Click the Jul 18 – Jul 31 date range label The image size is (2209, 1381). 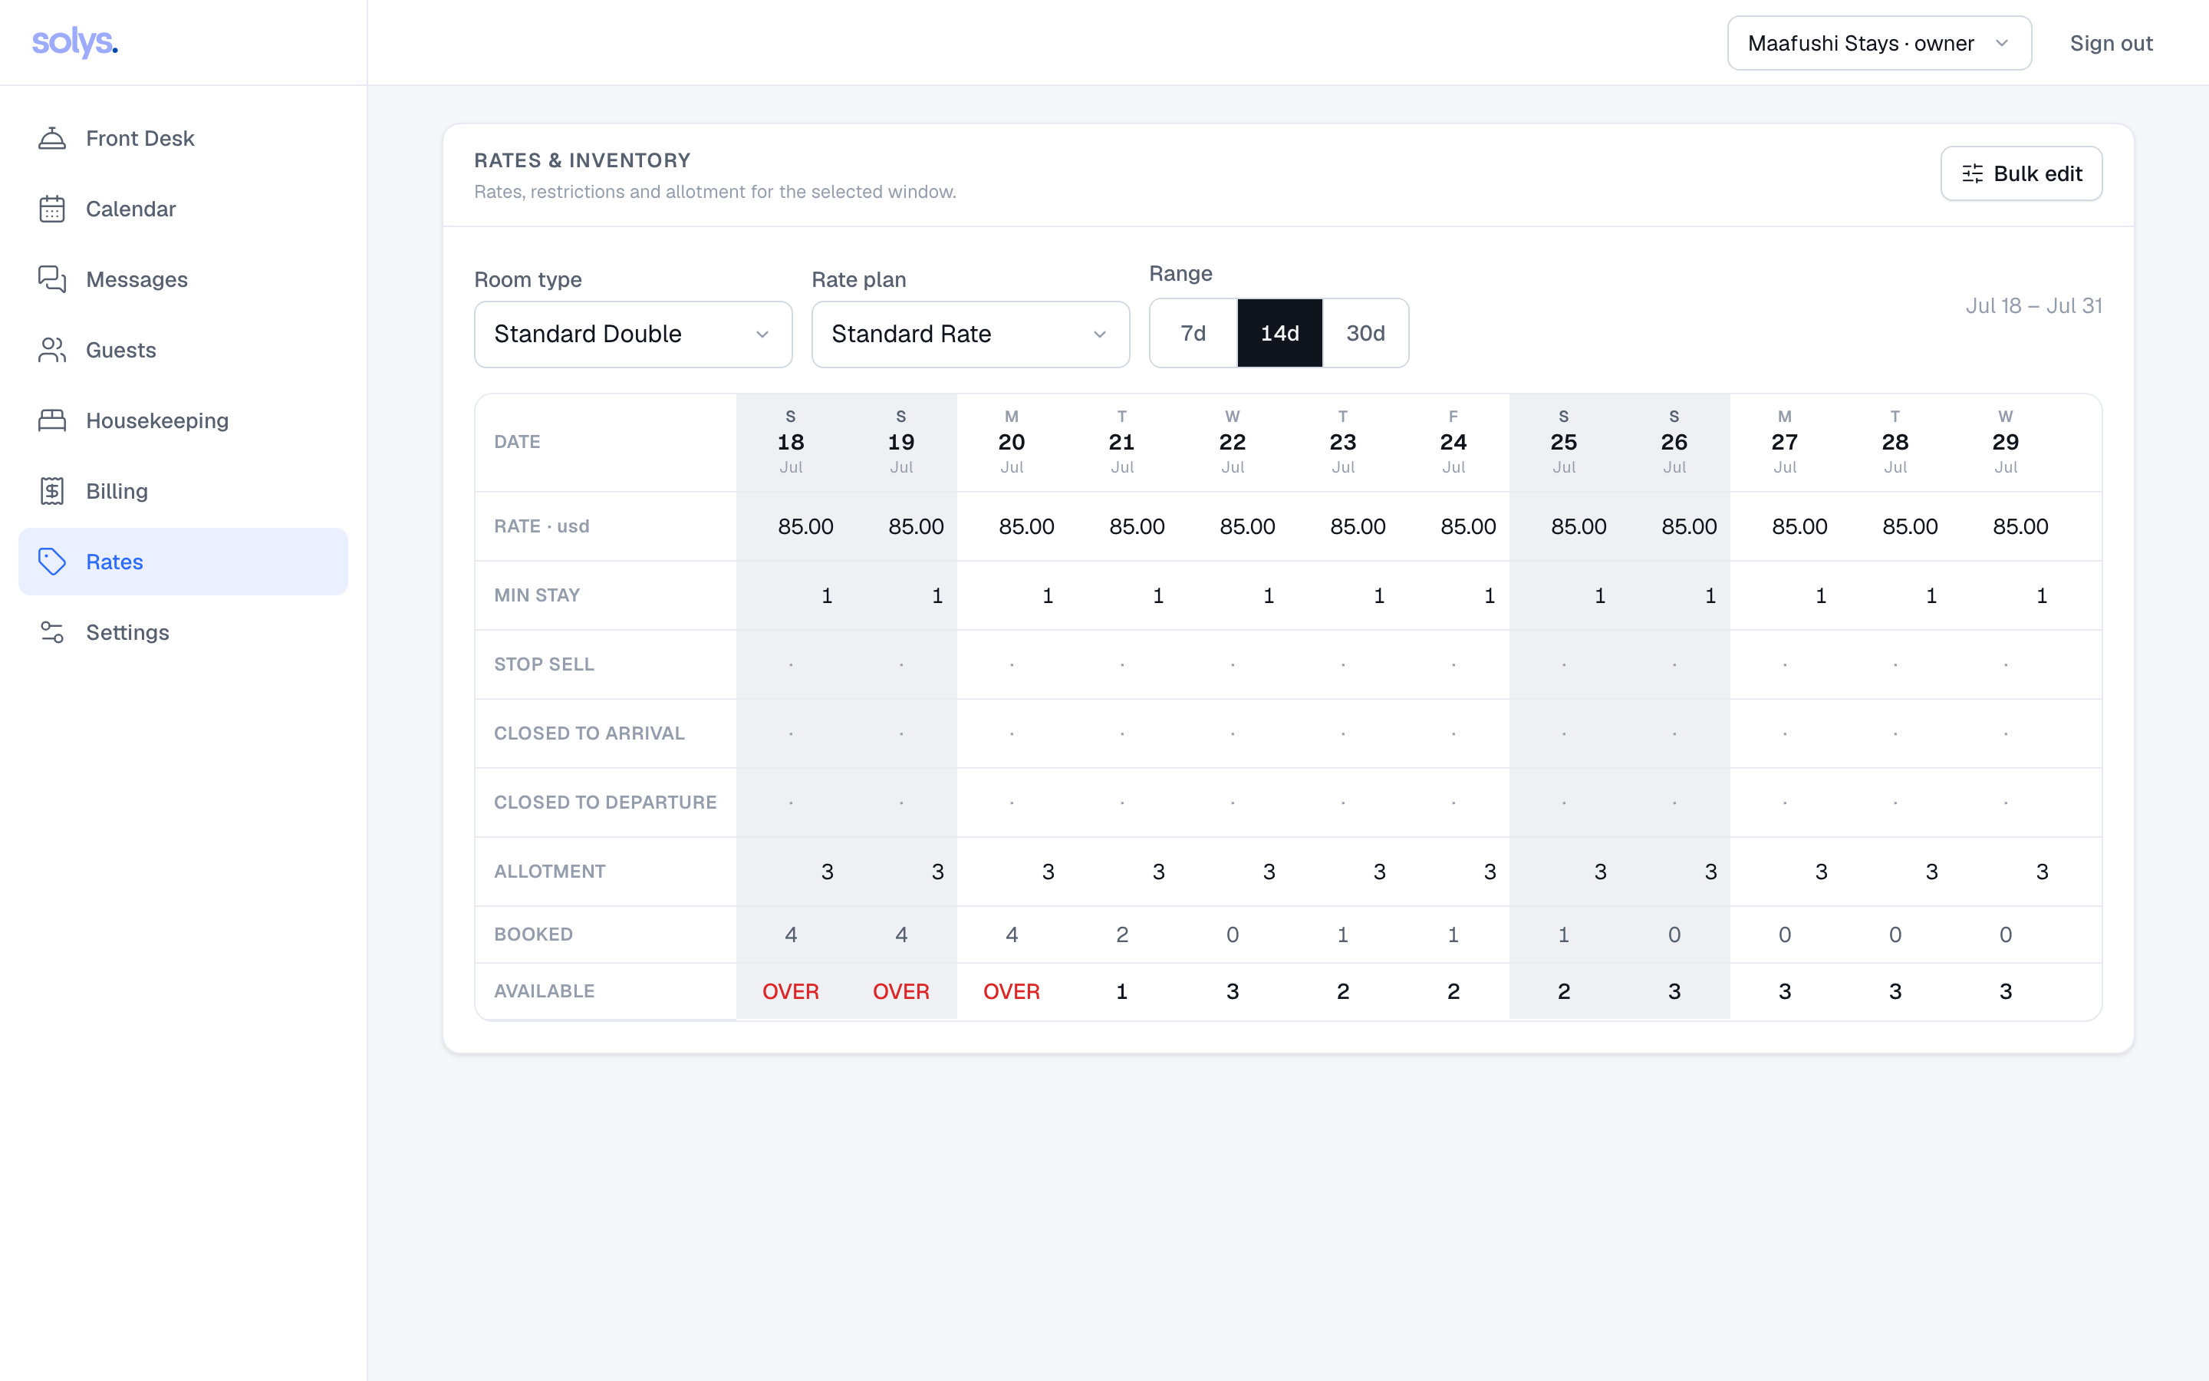pos(2034,306)
